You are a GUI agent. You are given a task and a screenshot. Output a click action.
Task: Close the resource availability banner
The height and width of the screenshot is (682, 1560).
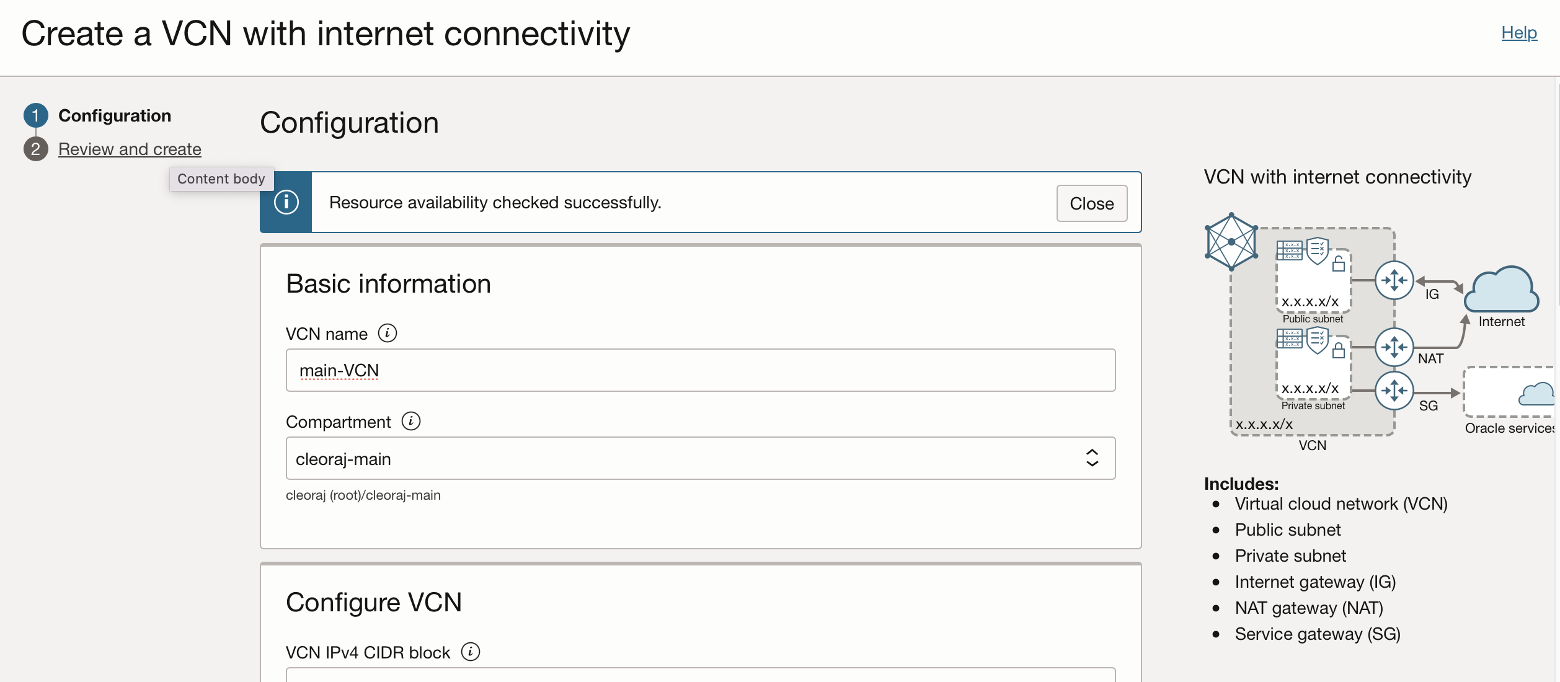tap(1092, 203)
